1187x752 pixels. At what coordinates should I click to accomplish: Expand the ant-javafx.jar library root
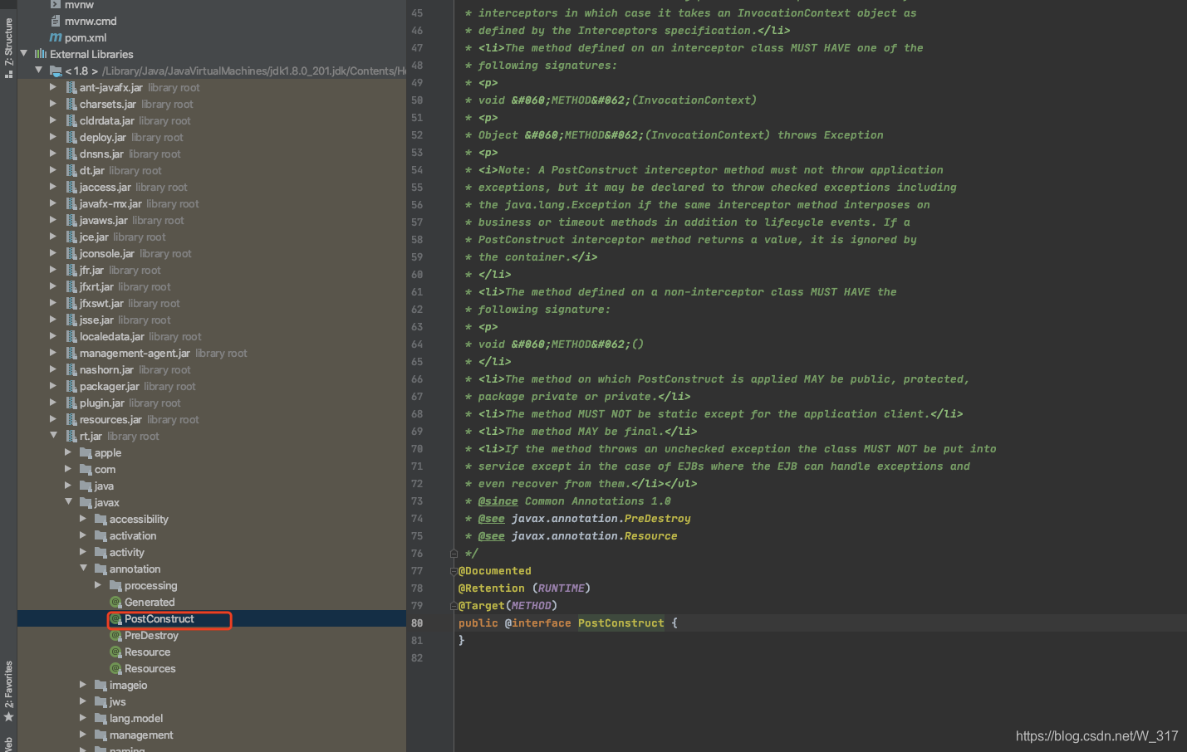click(x=53, y=87)
